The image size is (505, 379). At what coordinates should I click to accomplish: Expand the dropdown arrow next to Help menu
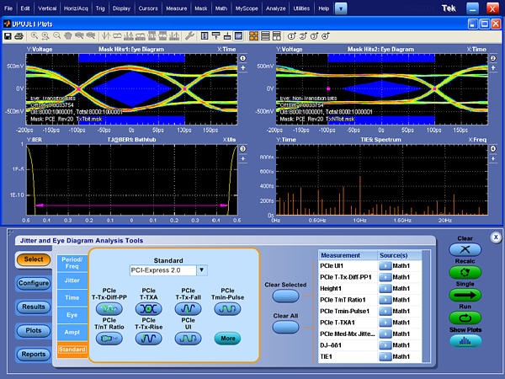pos(340,8)
